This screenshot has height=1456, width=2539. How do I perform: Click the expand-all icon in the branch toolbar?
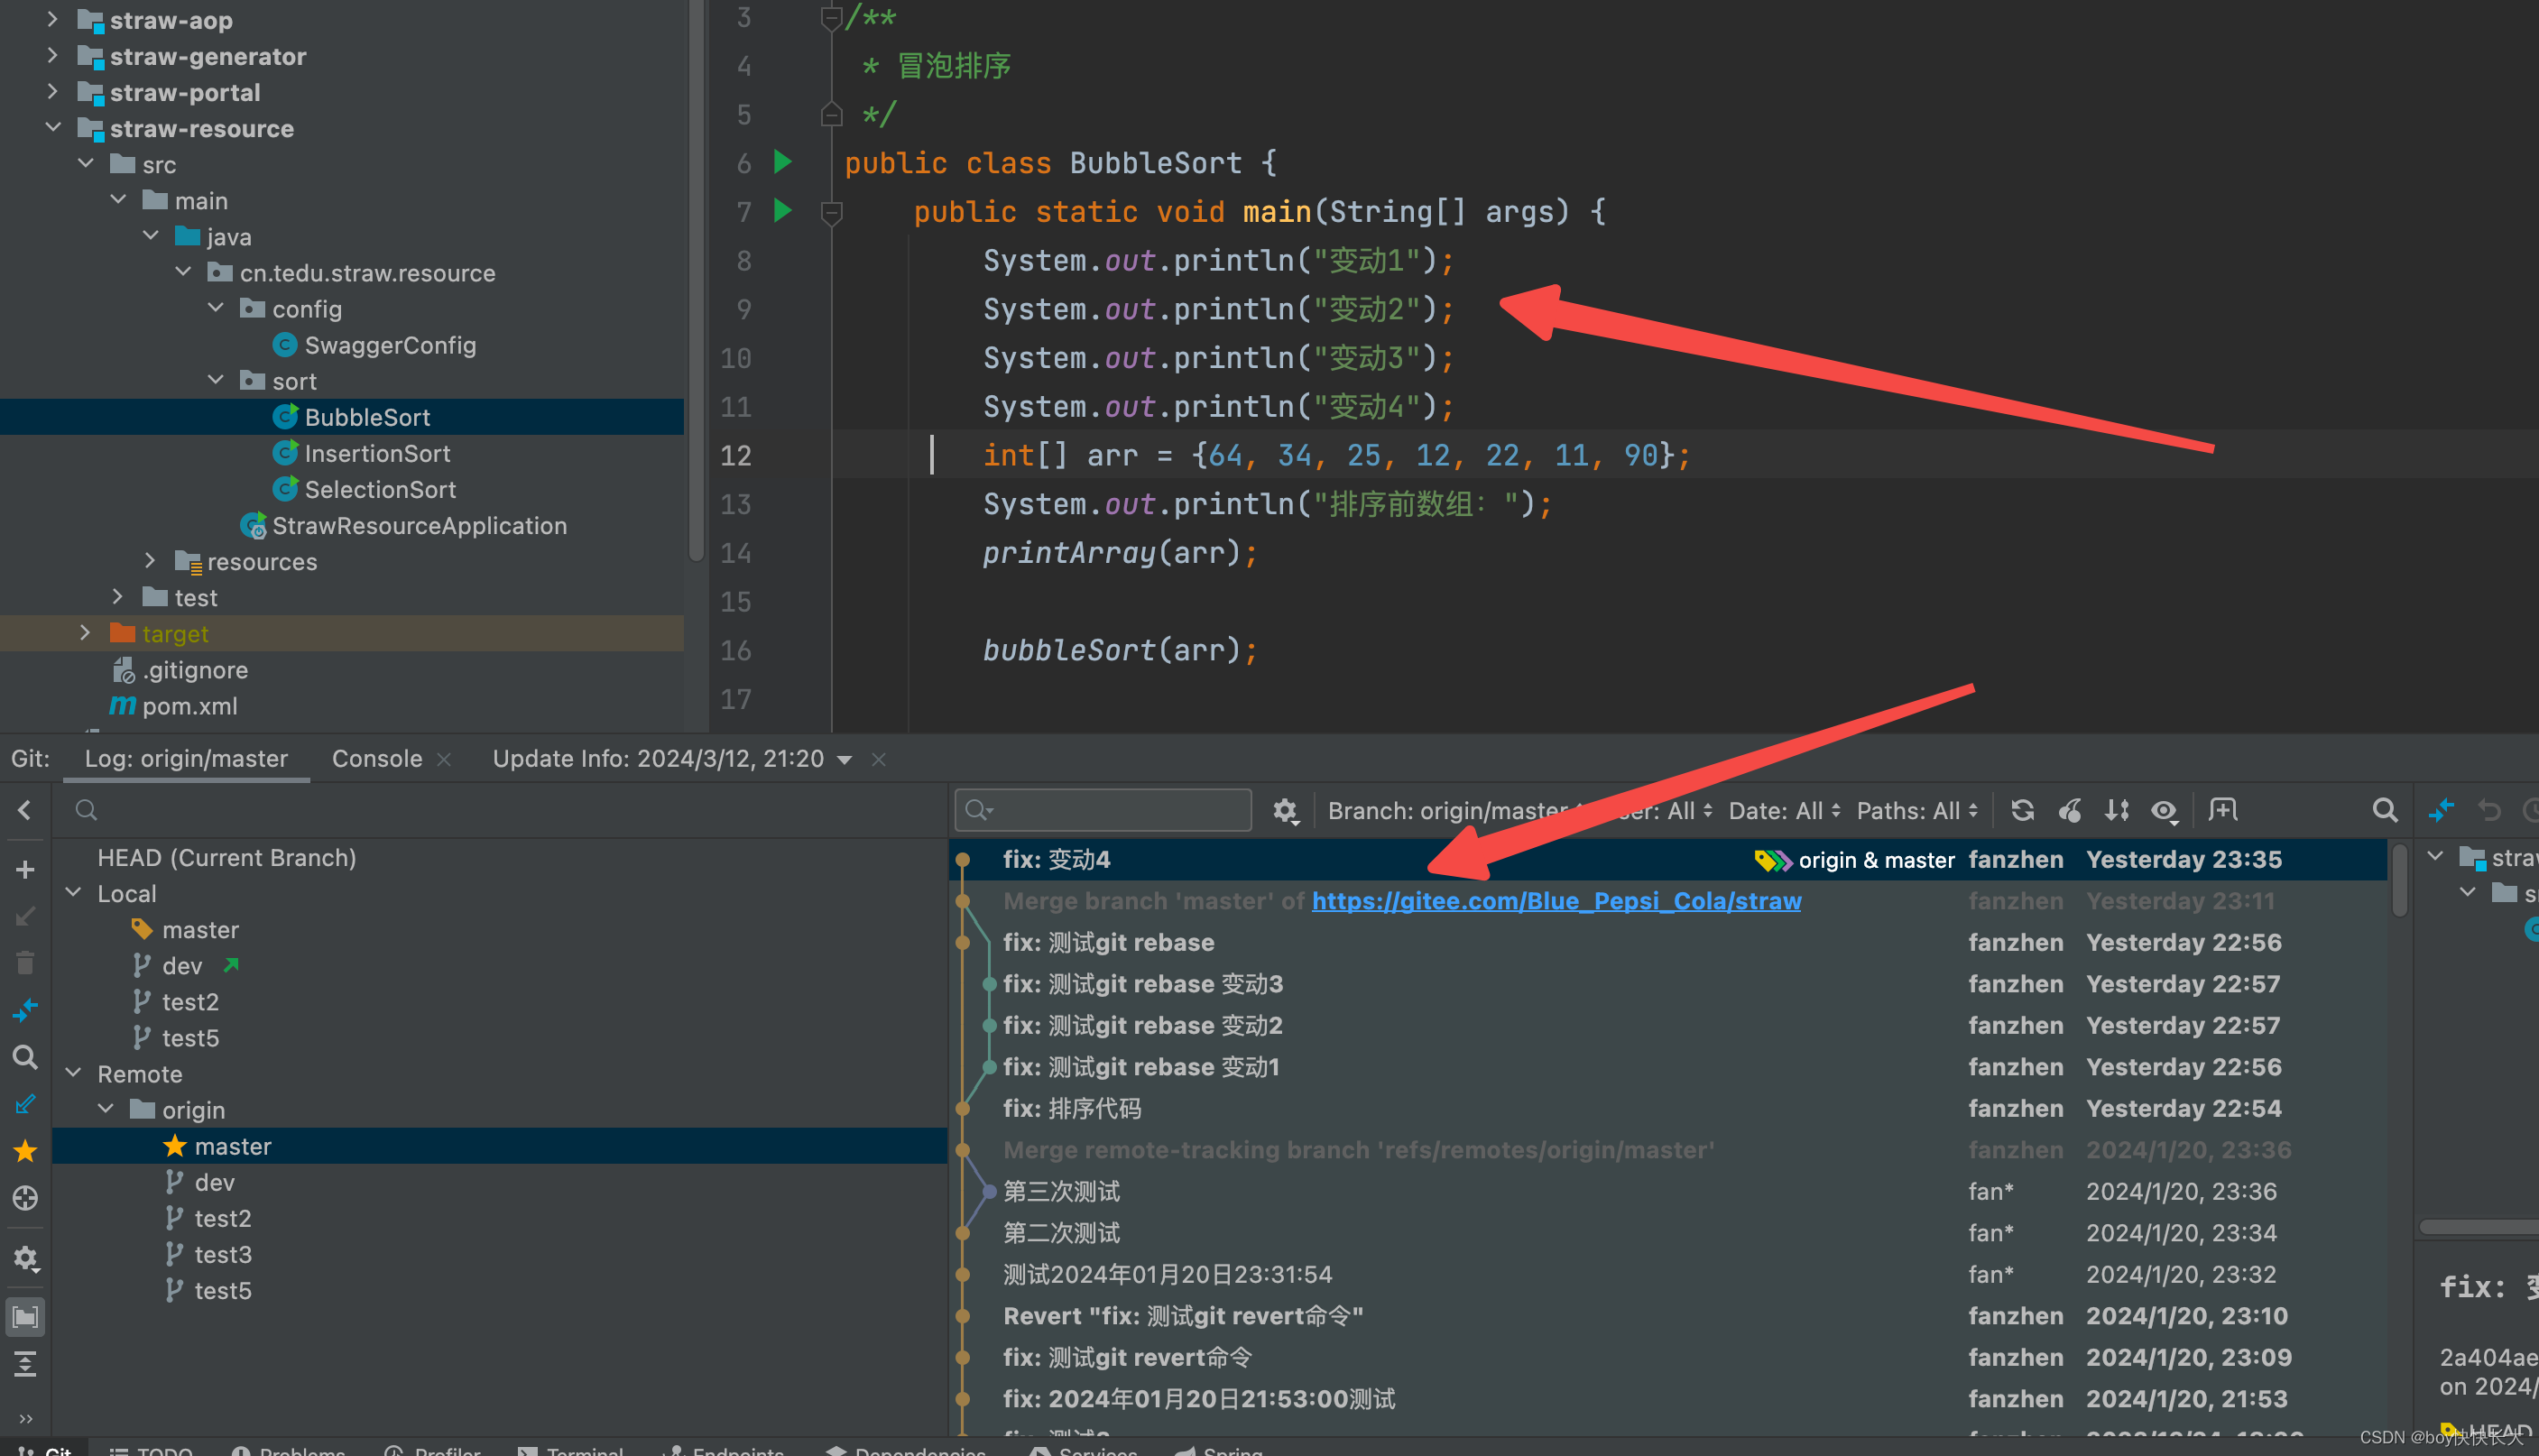pyautogui.click(x=25, y=1364)
